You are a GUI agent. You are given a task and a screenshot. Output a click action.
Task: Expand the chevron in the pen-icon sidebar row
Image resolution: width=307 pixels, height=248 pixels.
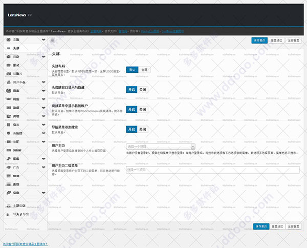pyautogui.click(x=43, y=193)
